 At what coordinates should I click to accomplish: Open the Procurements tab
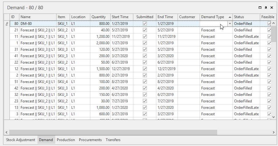pos(90,140)
